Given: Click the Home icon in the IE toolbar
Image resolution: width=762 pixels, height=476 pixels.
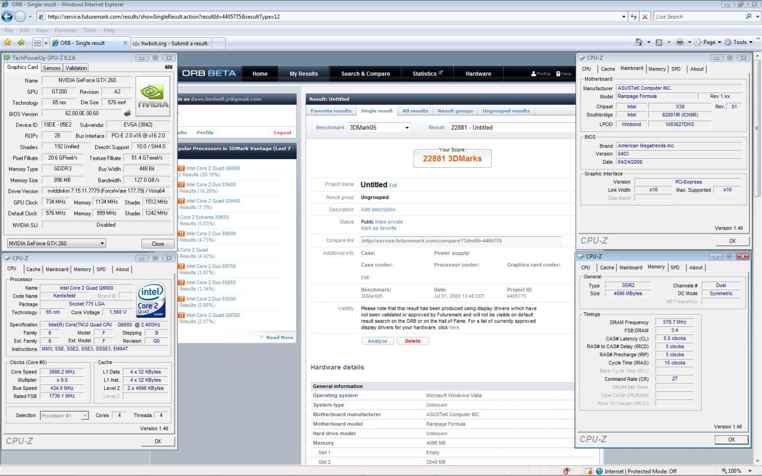Looking at the screenshot, I should click(639, 42).
